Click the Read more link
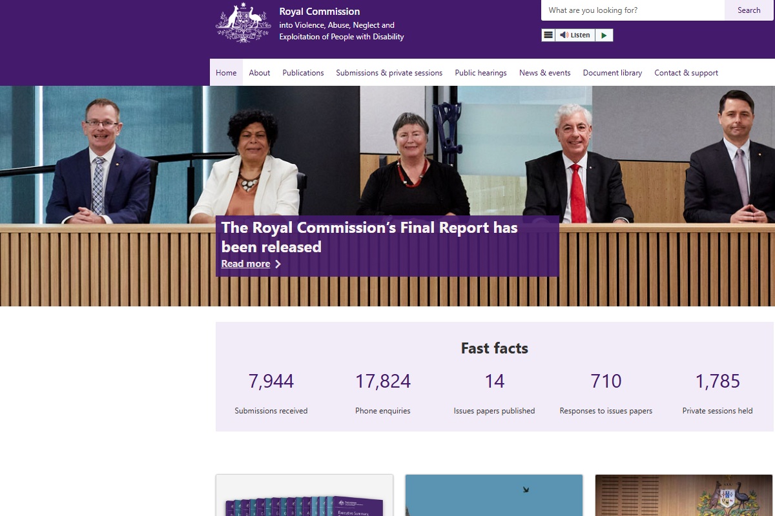This screenshot has height=516, width=775. (245, 264)
